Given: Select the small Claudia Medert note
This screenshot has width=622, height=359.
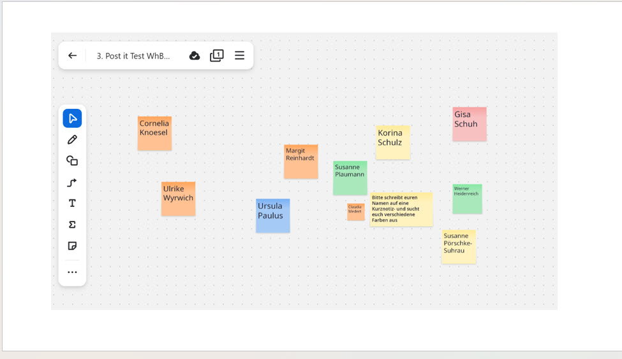Looking at the screenshot, I should pyautogui.click(x=355, y=212).
